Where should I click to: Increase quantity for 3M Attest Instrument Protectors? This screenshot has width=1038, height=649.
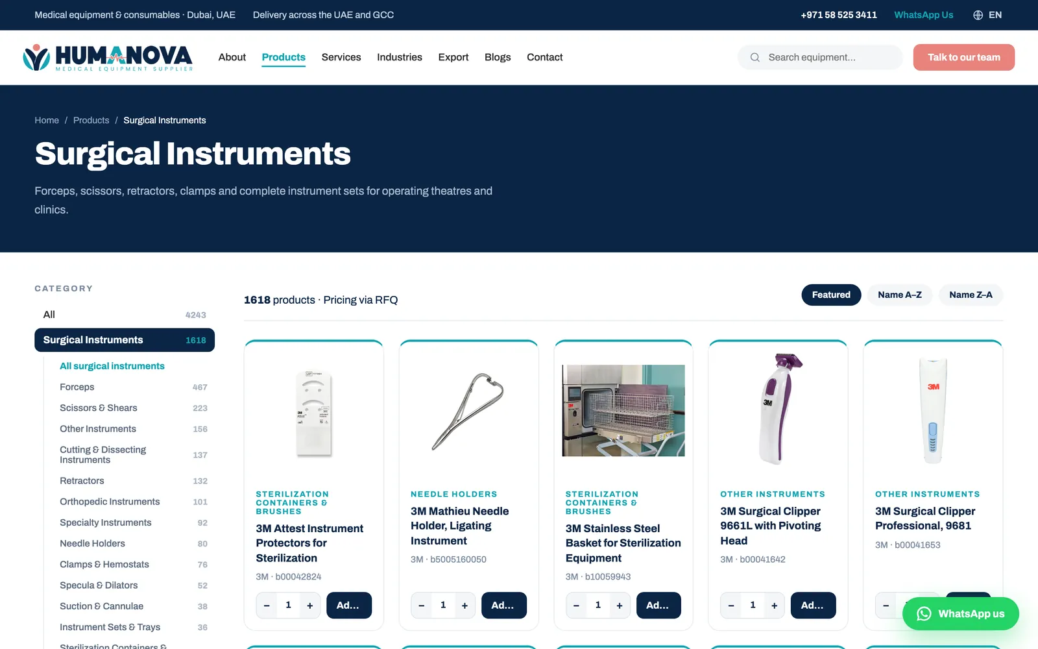310,606
